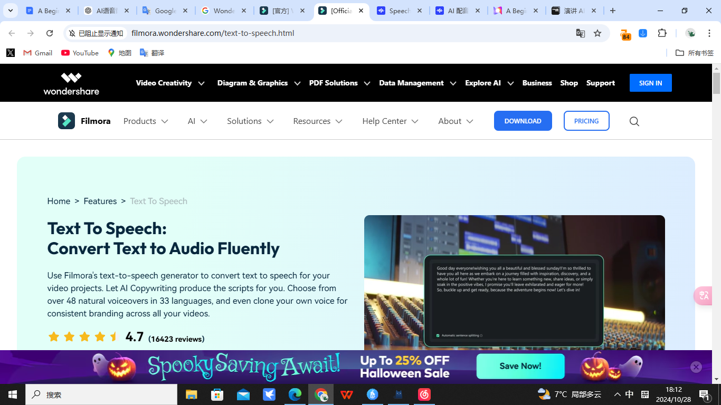The height and width of the screenshot is (405, 721).
Task: Switch to the '演讲 AI' tab
Action: [x=575, y=11]
